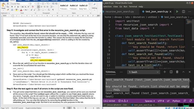Click the Clear Formatting eraser icon
194x109 pixels.
pyautogui.click(x=33, y=7)
